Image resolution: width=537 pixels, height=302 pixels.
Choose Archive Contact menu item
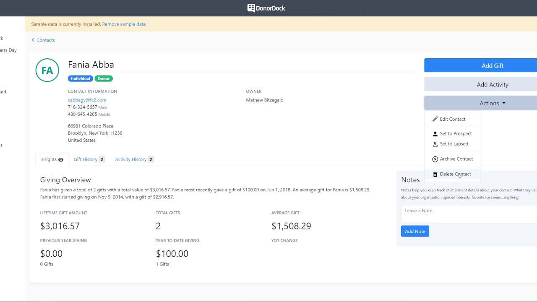coord(452,159)
